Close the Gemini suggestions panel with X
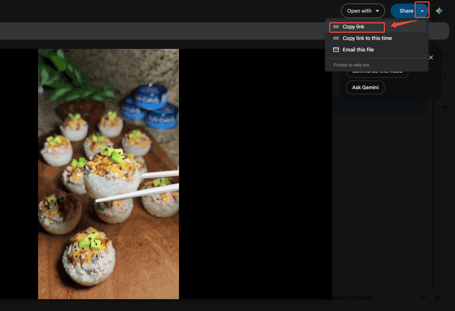Image resolution: width=455 pixels, height=311 pixels. [x=431, y=58]
